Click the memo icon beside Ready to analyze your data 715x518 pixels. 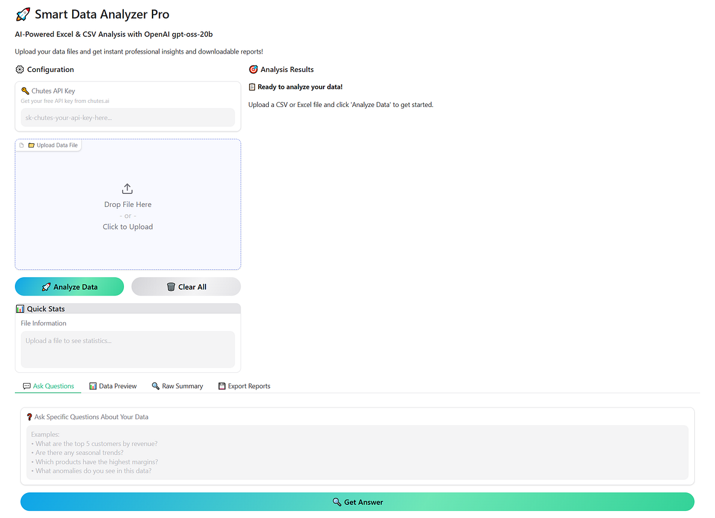click(x=252, y=86)
